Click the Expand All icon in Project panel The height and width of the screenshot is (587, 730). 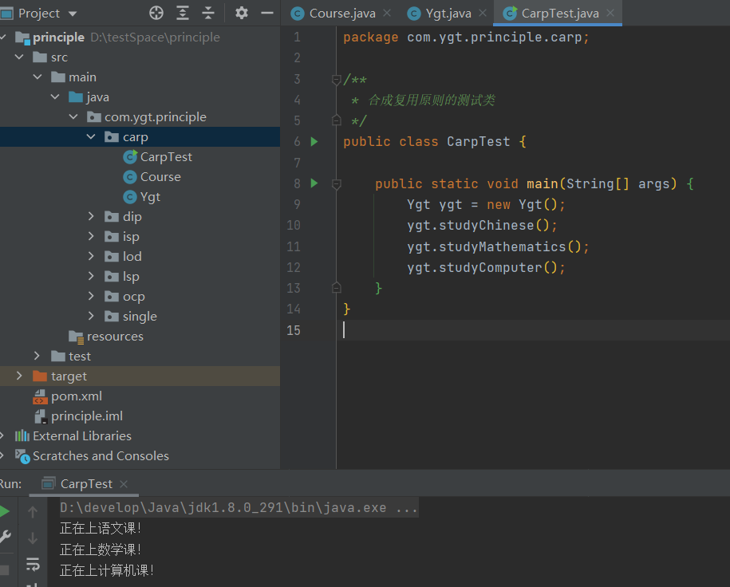pyautogui.click(x=183, y=13)
